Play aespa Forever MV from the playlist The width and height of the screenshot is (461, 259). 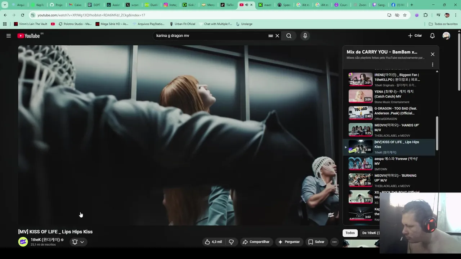click(389, 163)
